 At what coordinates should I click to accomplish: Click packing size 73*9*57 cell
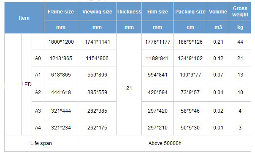point(190,92)
